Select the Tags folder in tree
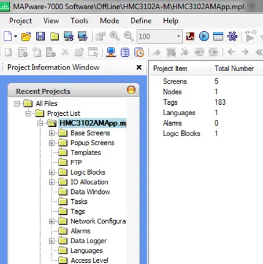 coord(78,211)
